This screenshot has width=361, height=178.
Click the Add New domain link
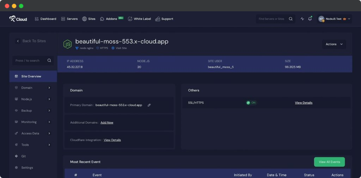pos(107,122)
